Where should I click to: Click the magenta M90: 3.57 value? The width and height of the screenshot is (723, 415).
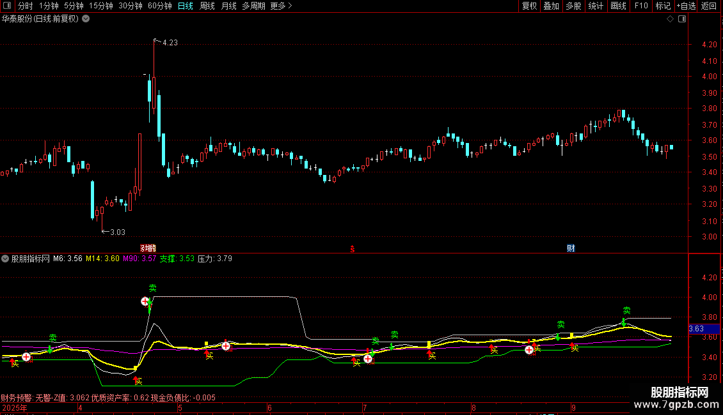tap(139, 259)
